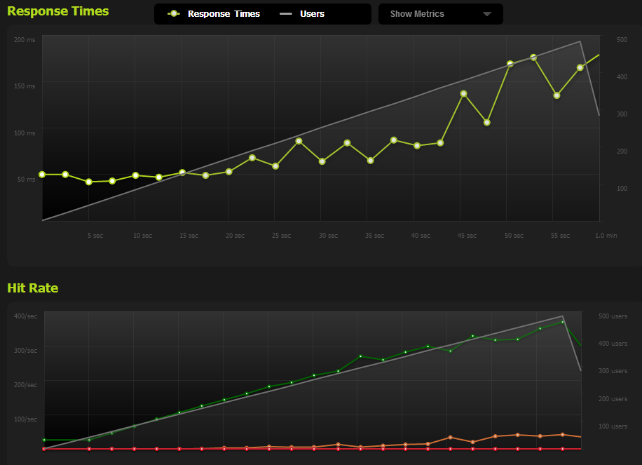642x465 pixels.
Task: Click the 5 sec time label
Action: [x=95, y=236]
